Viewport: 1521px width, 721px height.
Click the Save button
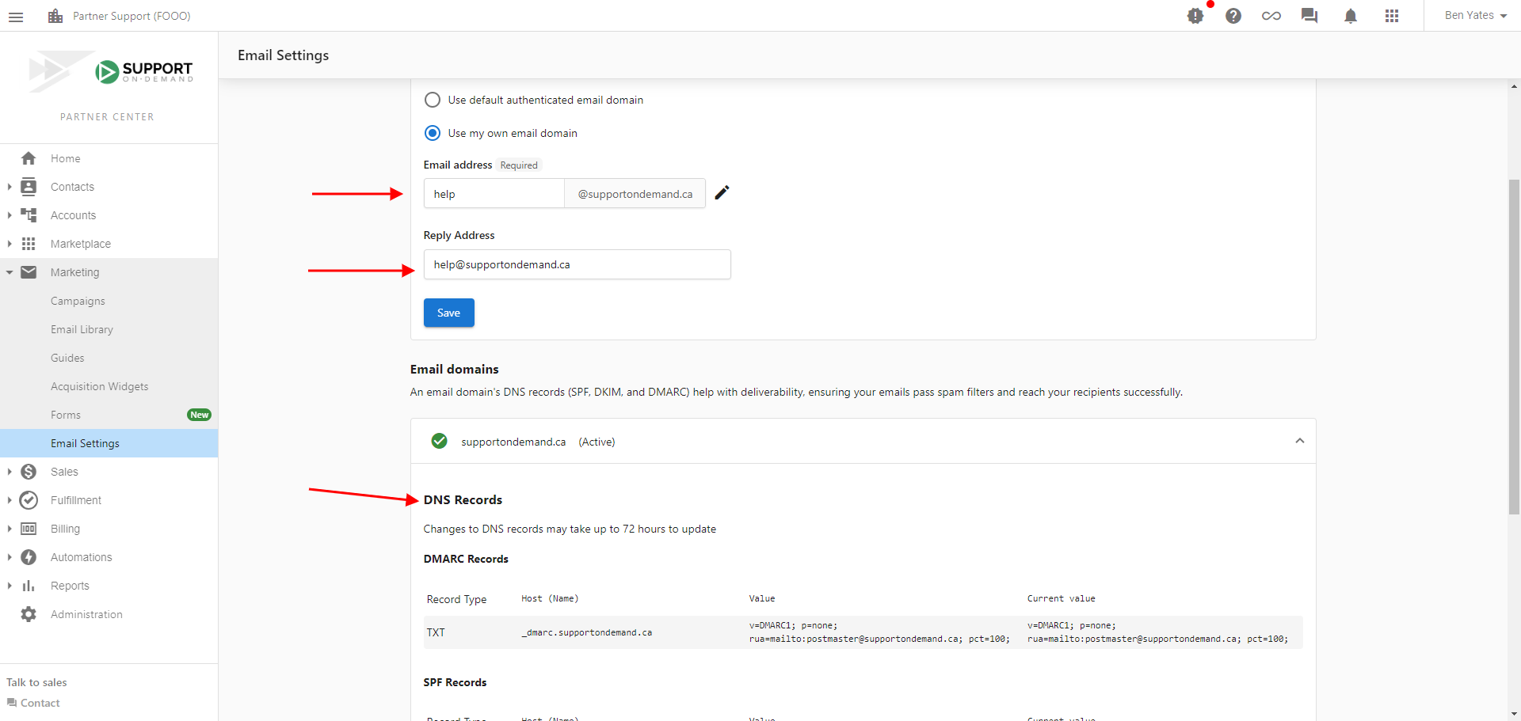click(x=449, y=313)
